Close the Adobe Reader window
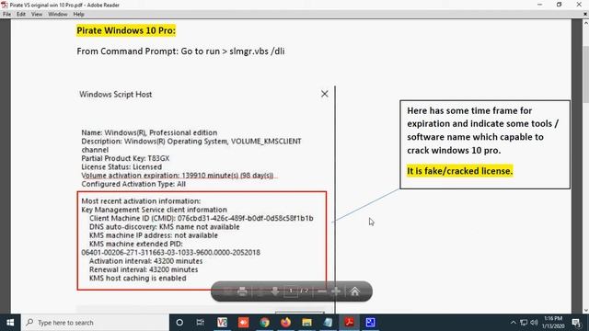This screenshot has width=589, height=331. point(579,5)
